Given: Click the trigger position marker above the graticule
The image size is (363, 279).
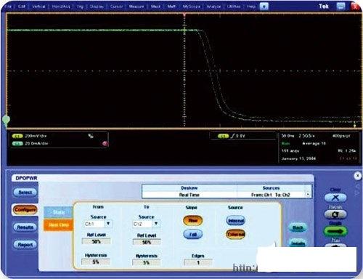Looking at the screenshot, I should coord(184,15).
